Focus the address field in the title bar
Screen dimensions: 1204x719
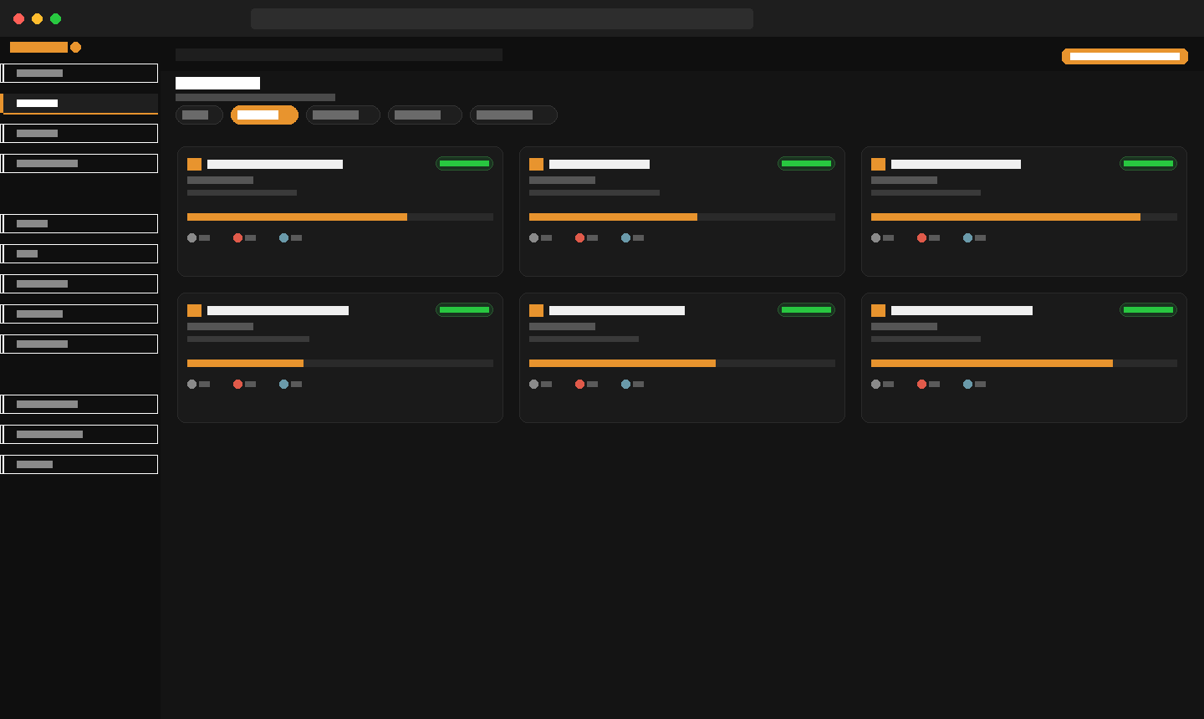click(x=502, y=18)
